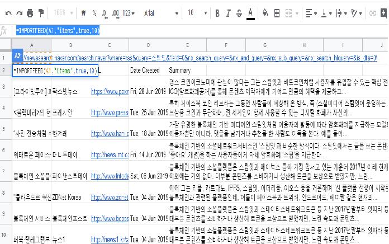
Task: Open the text color picker
Action: [250, 13]
